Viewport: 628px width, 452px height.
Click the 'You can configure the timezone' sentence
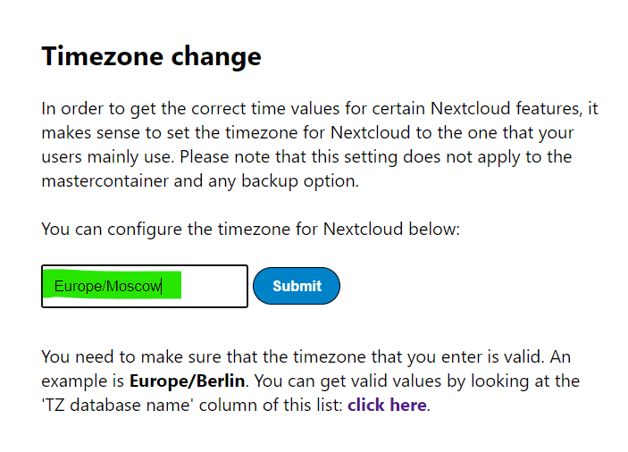(x=250, y=229)
